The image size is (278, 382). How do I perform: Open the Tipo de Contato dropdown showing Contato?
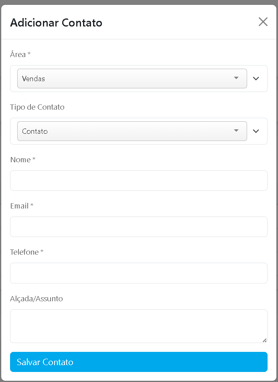click(132, 131)
